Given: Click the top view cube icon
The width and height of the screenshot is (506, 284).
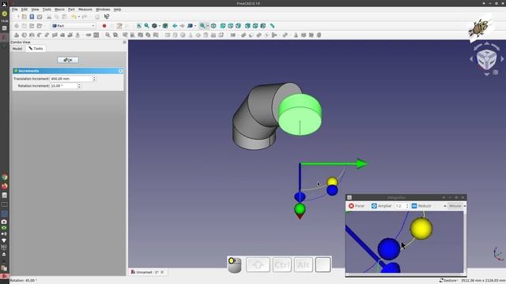Looking at the screenshot, I should [230, 26].
